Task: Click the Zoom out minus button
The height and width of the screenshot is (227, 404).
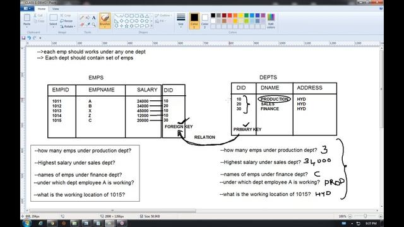Action: [x=350, y=216]
